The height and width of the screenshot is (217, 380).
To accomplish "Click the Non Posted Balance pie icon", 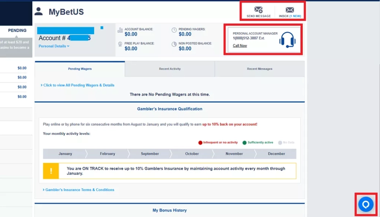I will coord(174,44).
